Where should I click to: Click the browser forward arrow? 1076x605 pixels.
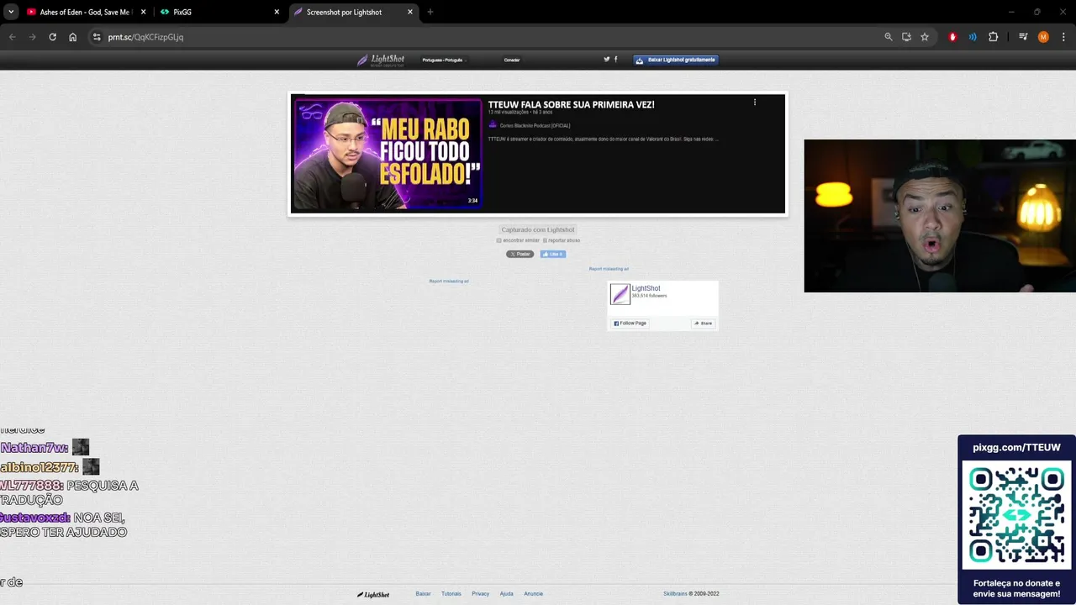tap(32, 37)
